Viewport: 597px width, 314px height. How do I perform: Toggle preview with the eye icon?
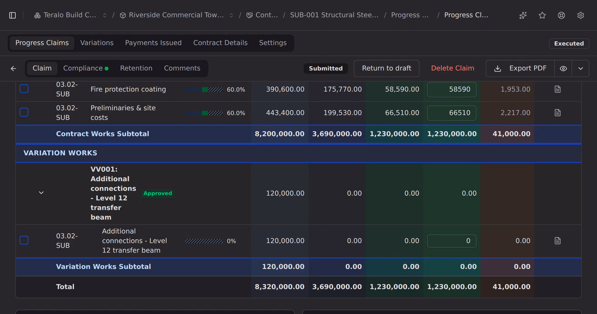point(563,69)
